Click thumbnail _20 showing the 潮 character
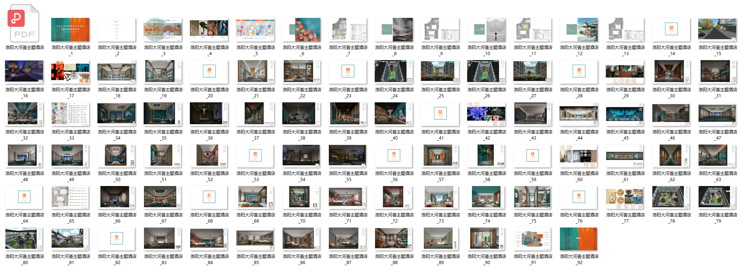The image size is (743, 273). click(209, 72)
